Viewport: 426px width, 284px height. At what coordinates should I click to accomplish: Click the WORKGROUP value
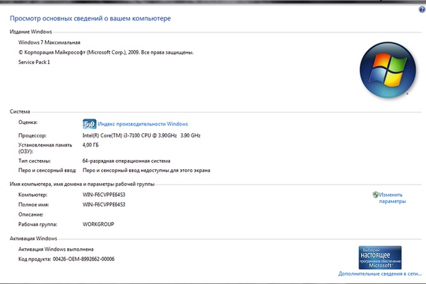98,224
